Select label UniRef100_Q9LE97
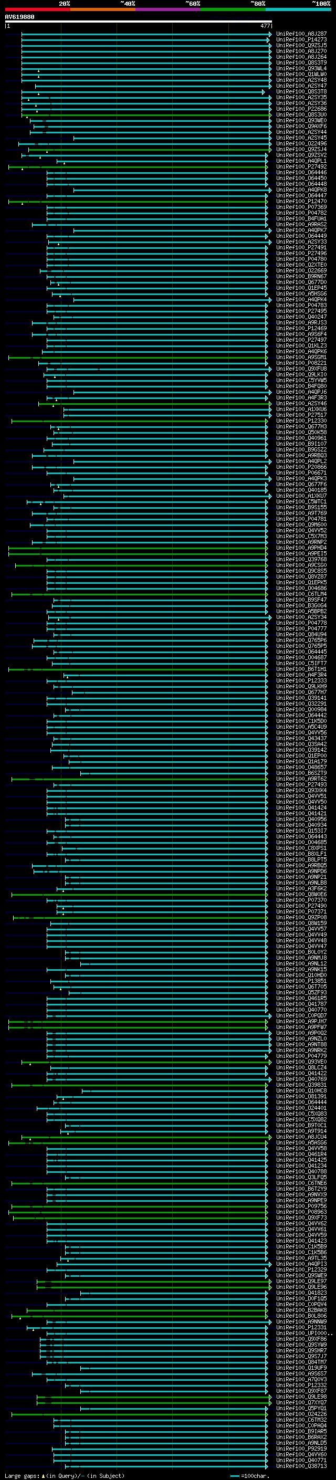336x1480 pixels. pyautogui.click(x=301, y=1281)
